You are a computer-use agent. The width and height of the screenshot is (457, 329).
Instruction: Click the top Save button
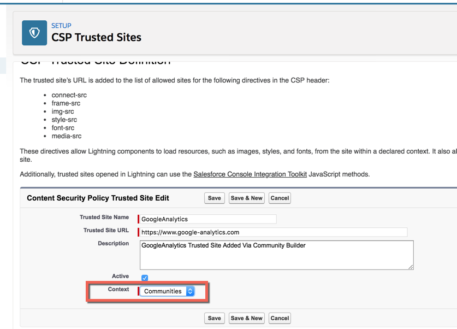[x=214, y=198]
